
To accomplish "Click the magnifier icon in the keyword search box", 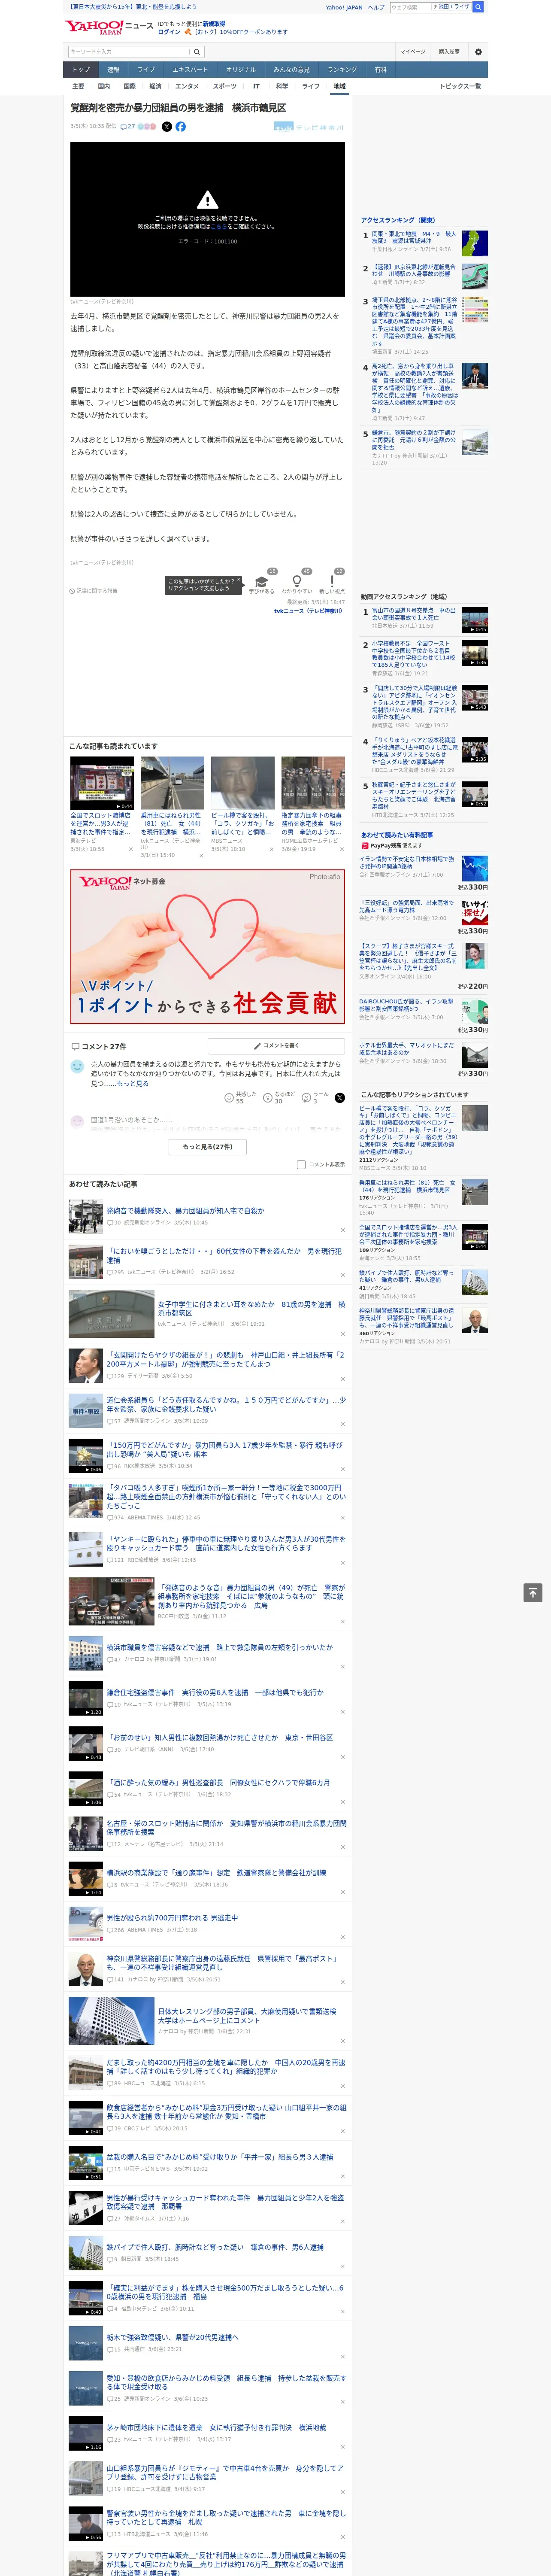I will (x=197, y=52).
